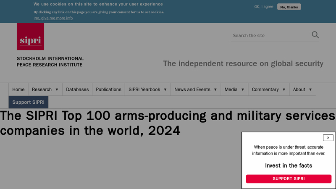Viewport: 336px width, 189px height.
Task: Open SIPRI Yearbook menu item
Action: click(144, 89)
